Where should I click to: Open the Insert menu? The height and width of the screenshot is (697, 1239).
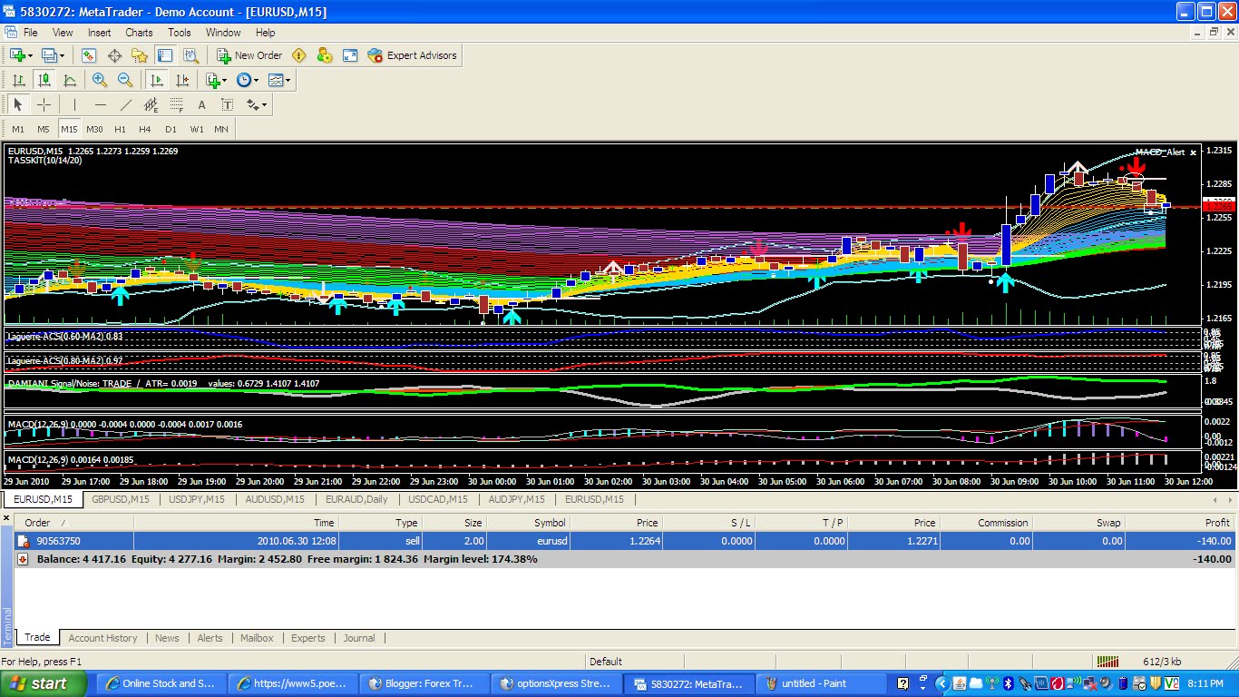(99, 33)
